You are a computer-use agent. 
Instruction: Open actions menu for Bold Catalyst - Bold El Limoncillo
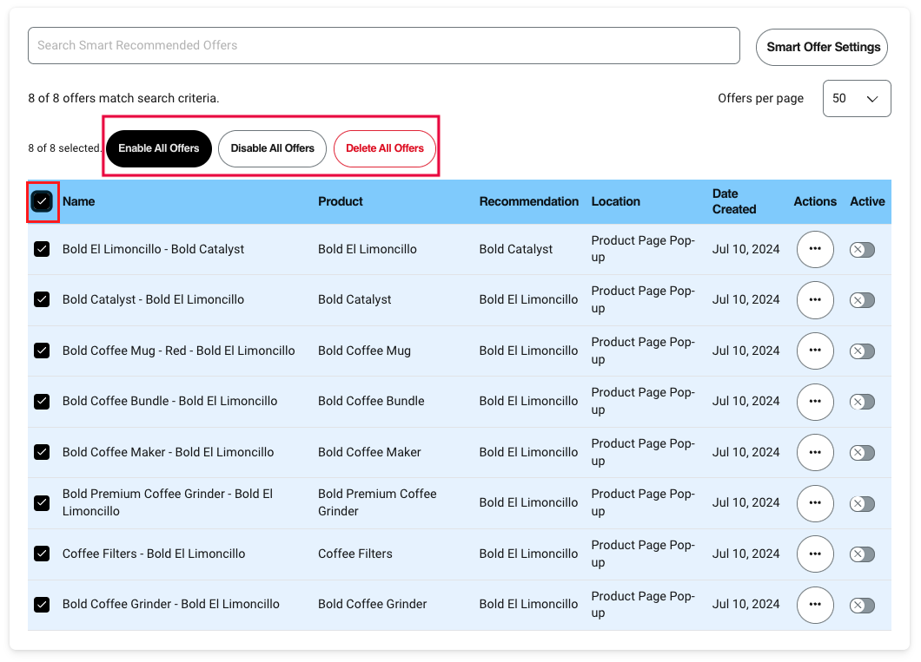click(x=815, y=299)
